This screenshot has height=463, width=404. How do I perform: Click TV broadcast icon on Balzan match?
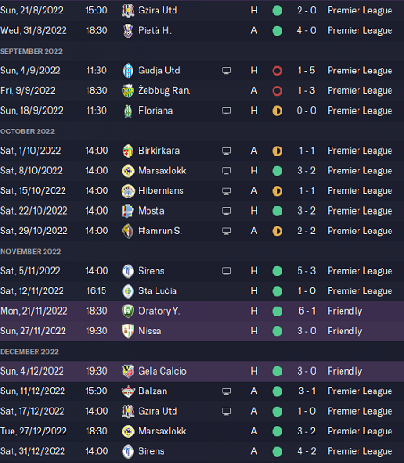[x=226, y=391]
